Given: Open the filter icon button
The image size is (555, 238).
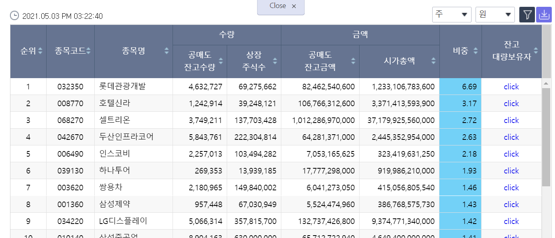Looking at the screenshot, I should point(527,15).
